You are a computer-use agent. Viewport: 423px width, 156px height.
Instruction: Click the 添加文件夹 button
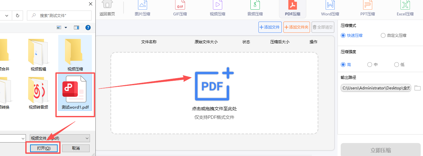(x=297, y=27)
